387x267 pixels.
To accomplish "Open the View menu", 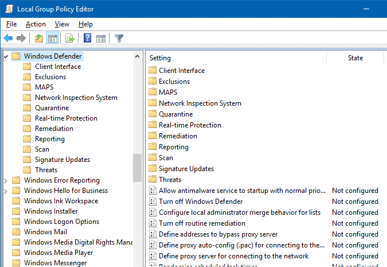I will coord(62,24).
